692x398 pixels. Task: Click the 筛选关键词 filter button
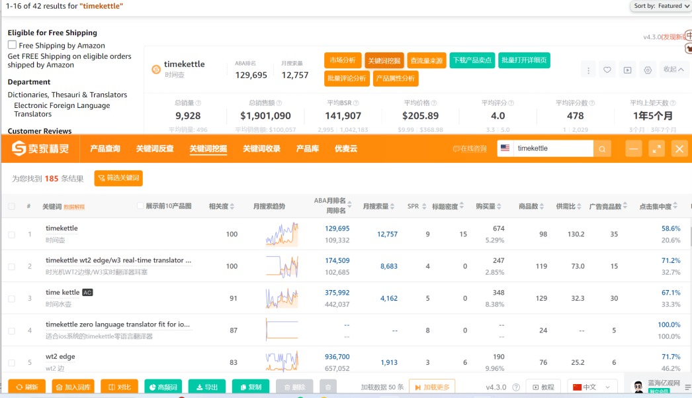(x=118, y=178)
